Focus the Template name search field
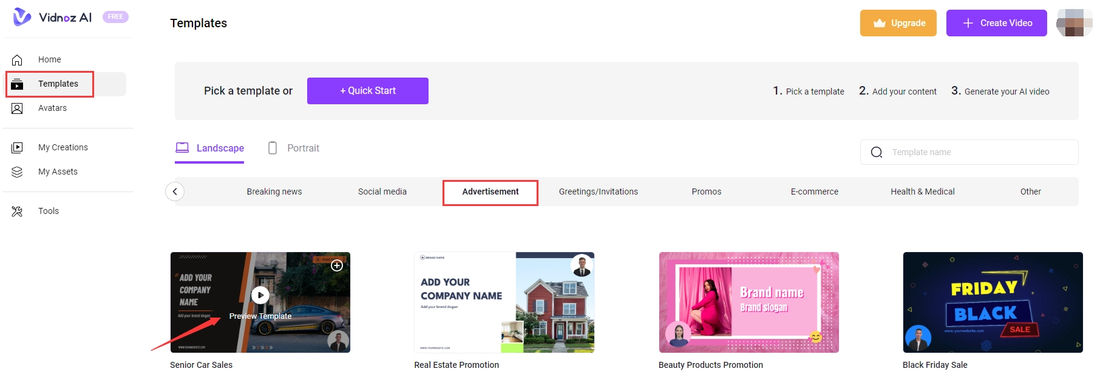The width and height of the screenshot is (1103, 380). 977,152
